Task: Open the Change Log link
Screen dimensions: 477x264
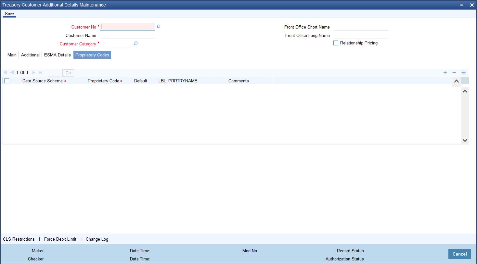Action: pos(97,239)
